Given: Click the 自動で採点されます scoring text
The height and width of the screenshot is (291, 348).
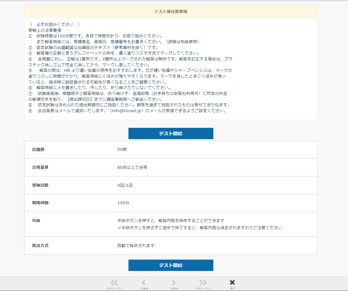Looking at the screenshot, I should [x=136, y=246].
